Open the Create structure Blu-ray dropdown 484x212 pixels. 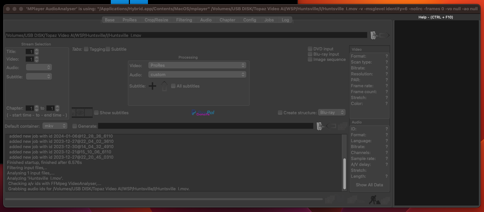331,112
